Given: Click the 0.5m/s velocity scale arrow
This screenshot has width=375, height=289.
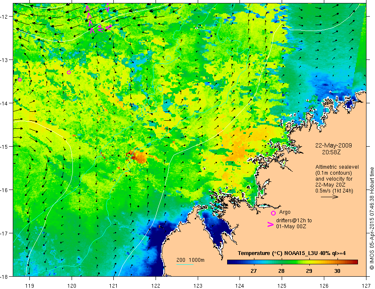Looking at the screenshot, I should click(x=329, y=197).
